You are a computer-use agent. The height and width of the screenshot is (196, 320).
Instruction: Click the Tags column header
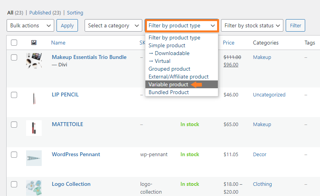coord(310,43)
